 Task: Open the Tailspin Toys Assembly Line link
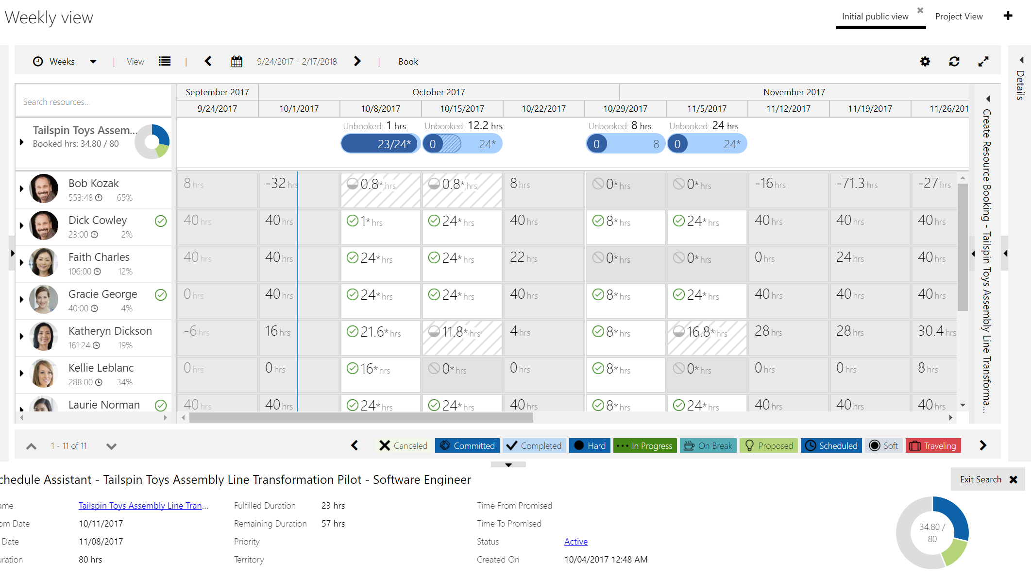coord(143,506)
